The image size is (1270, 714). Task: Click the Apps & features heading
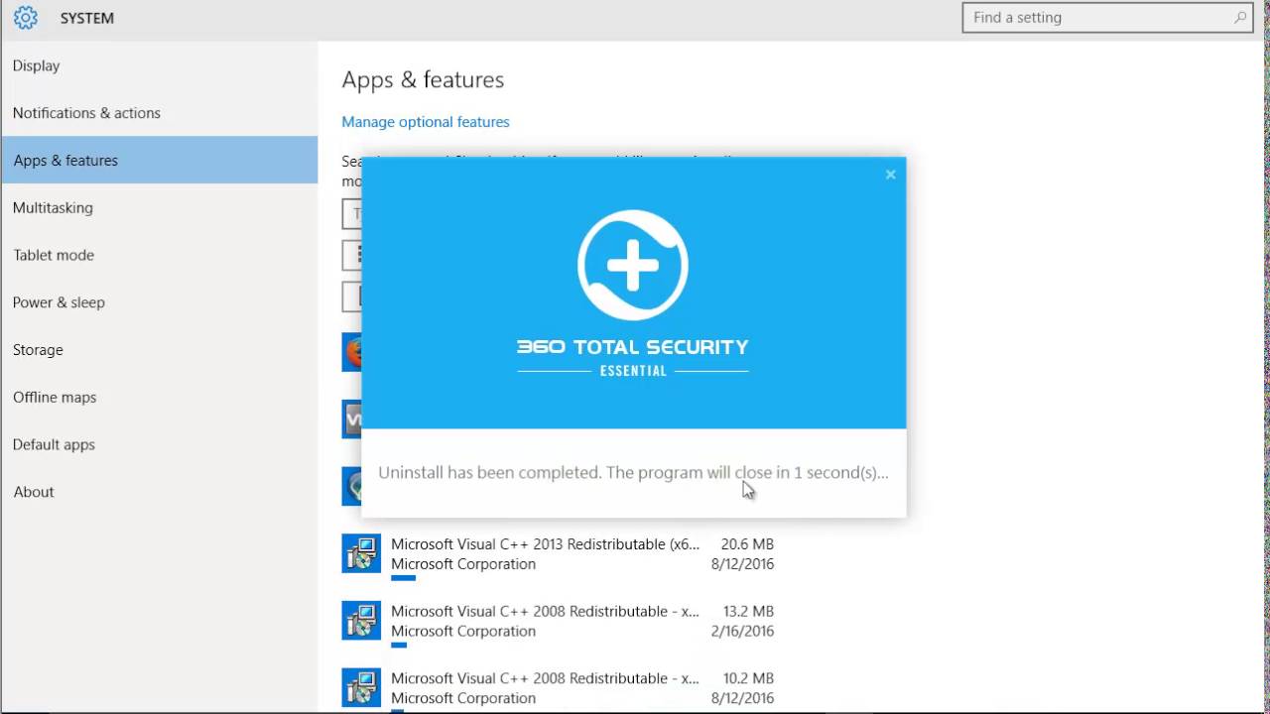[423, 79]
